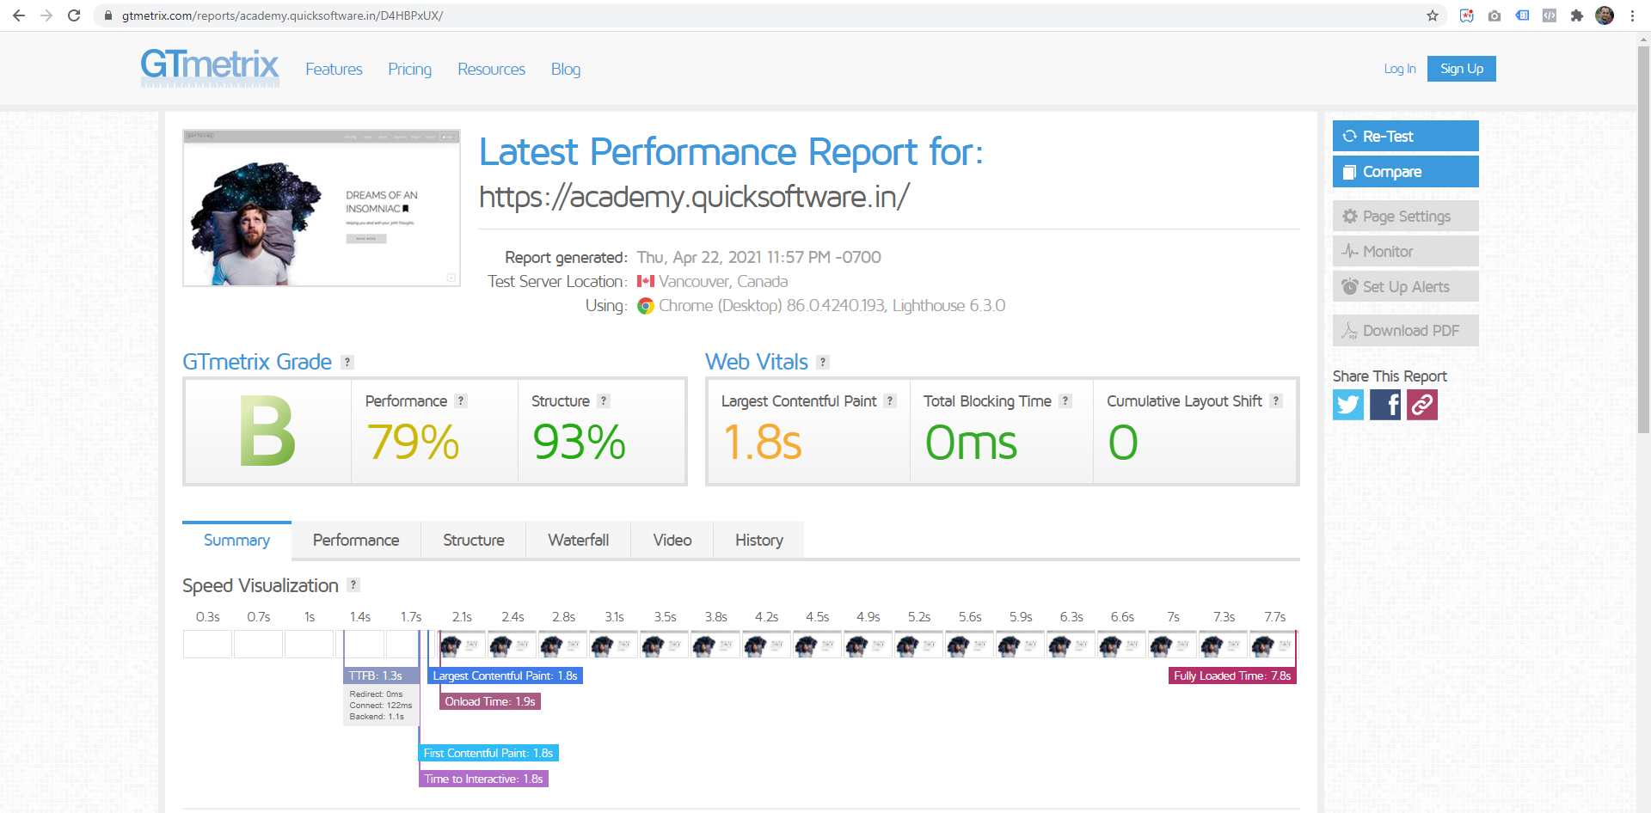Share report on Facebook
This screenshot has height=813, width=1651.
[1385, 405]
